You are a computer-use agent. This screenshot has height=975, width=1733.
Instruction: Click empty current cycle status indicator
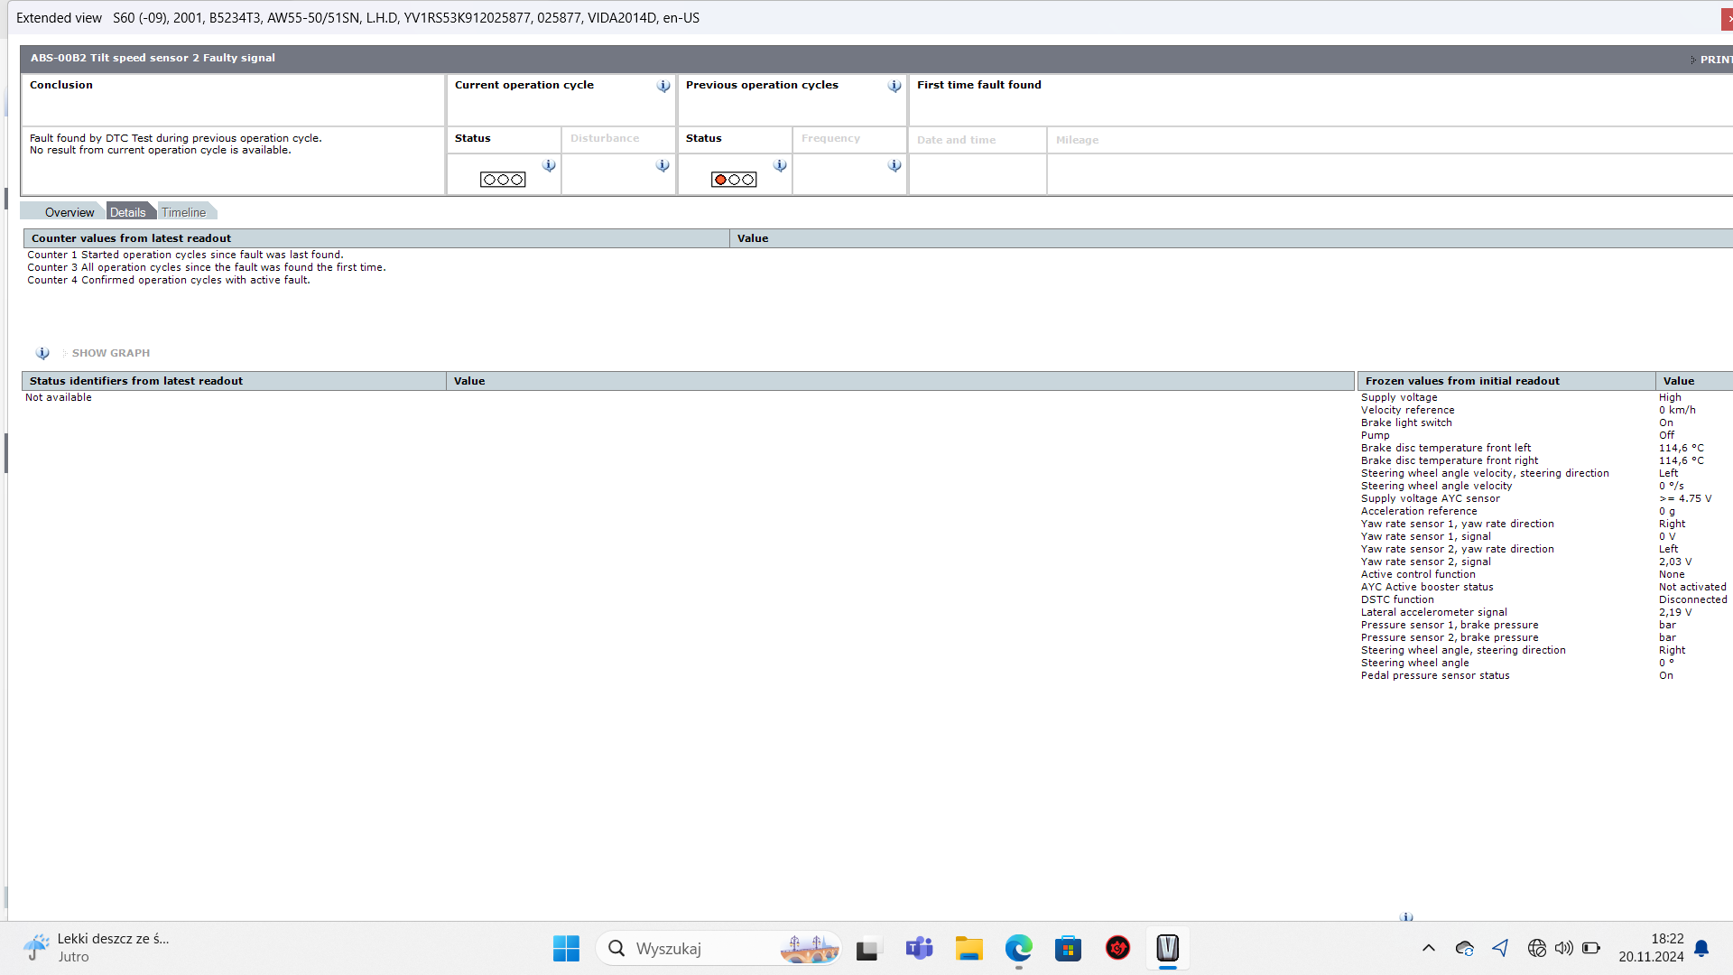pos(503,180)
